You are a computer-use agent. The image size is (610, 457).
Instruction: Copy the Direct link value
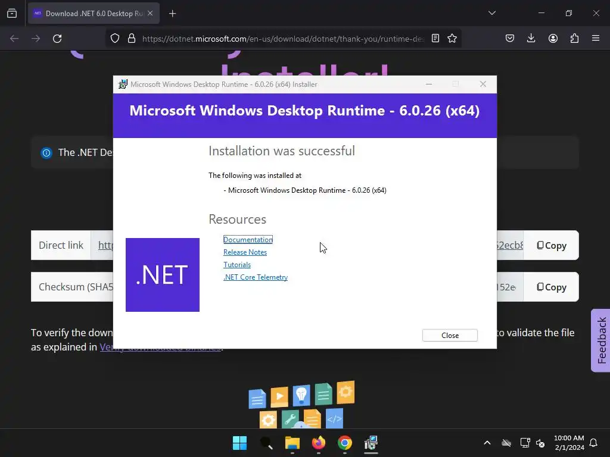[551, 246]
